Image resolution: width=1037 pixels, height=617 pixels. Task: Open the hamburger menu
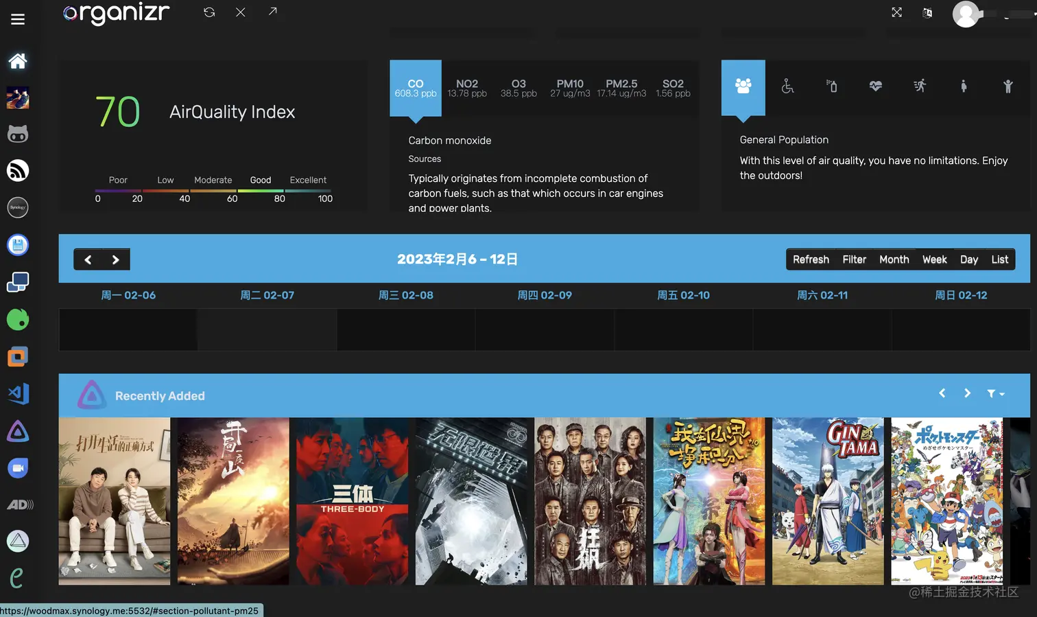coord(18,19)
